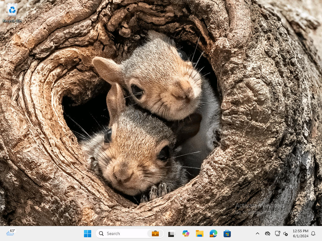Open the Windows Start menu
Viewport: 322px width, 241px height.
(x=87, y=233)
